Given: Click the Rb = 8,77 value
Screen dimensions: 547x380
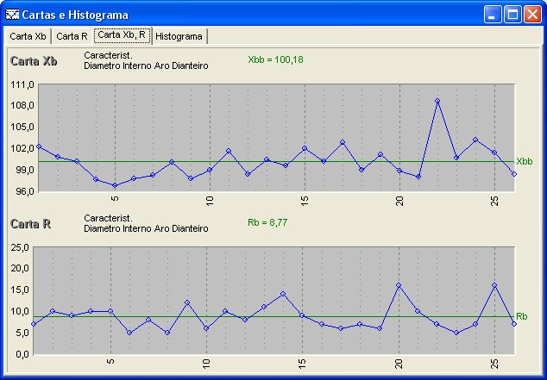Looking at the screenshot, I should [x=267, y=222].
